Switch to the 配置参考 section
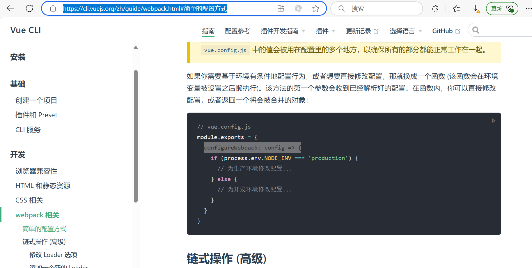The width and height of the screenshot is (532, 268). point(237,31)
